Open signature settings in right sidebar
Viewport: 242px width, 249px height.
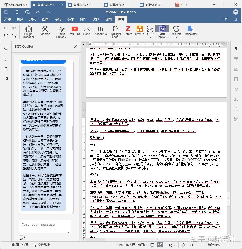click(236, 118)
